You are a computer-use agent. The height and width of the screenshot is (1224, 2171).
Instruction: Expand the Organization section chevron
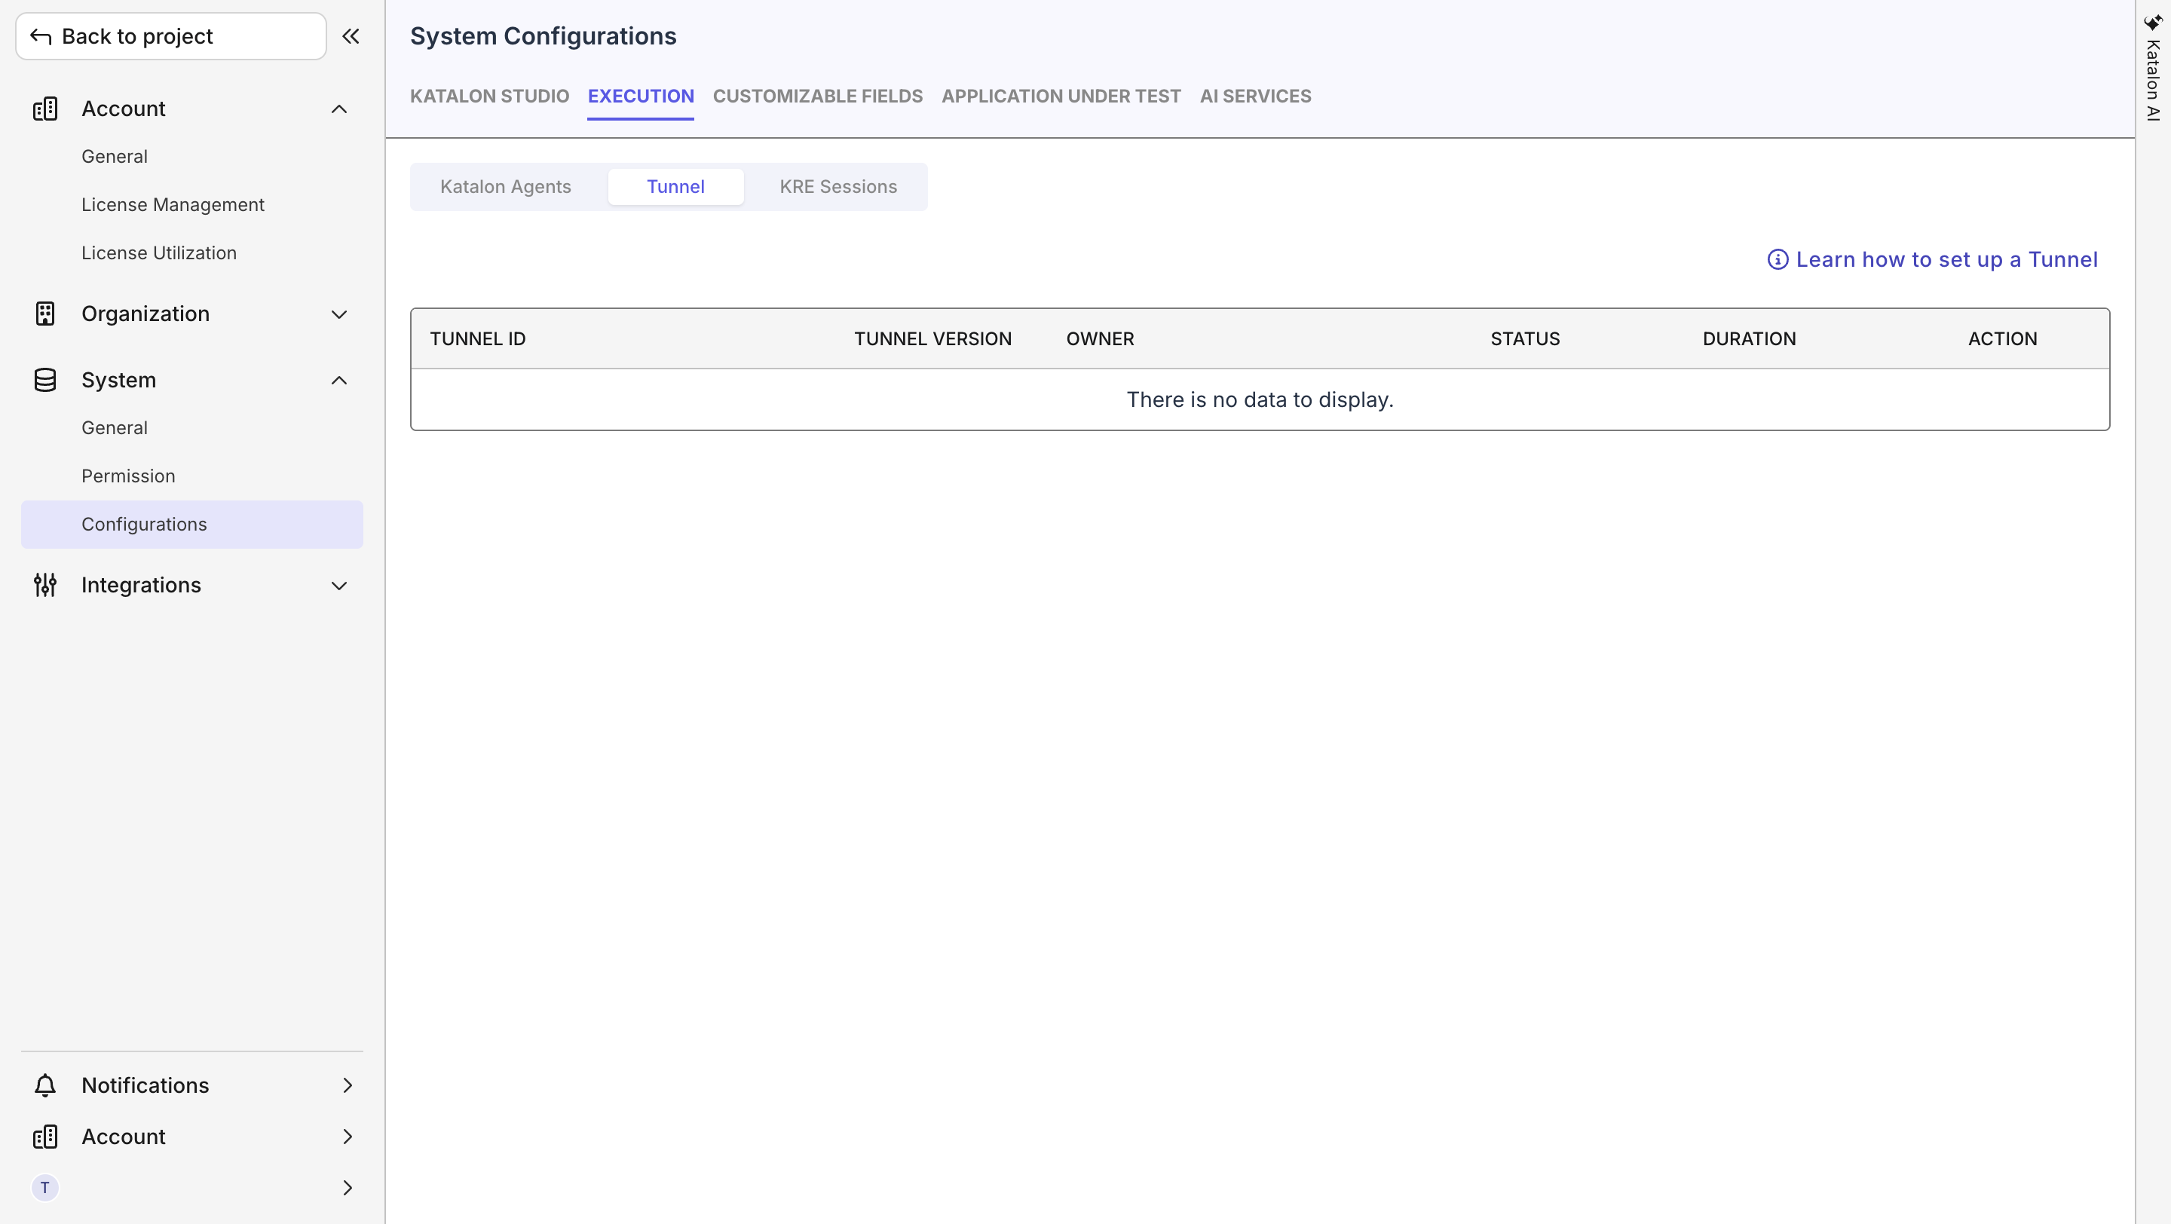coord(338,314)
